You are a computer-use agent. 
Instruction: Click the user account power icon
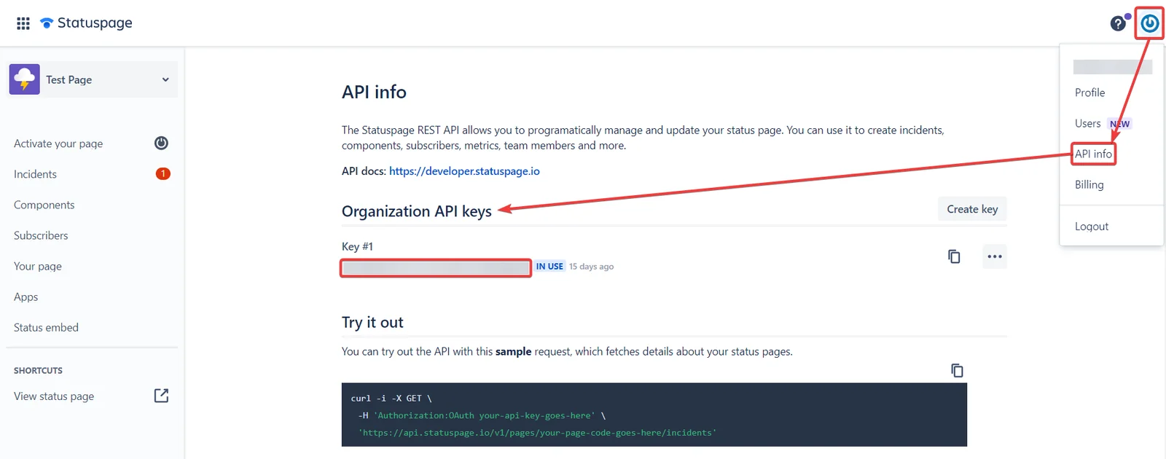point(1150,23)
